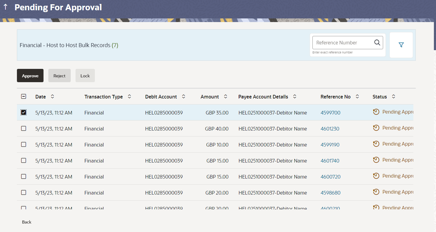
Task: Open reference number 4601740 link
Action: pos(330,161)
